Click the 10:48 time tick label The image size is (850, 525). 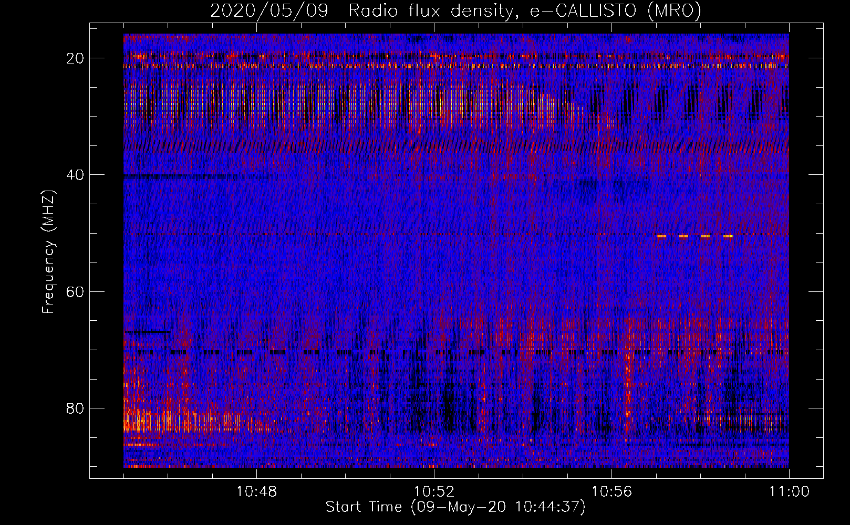256,492
